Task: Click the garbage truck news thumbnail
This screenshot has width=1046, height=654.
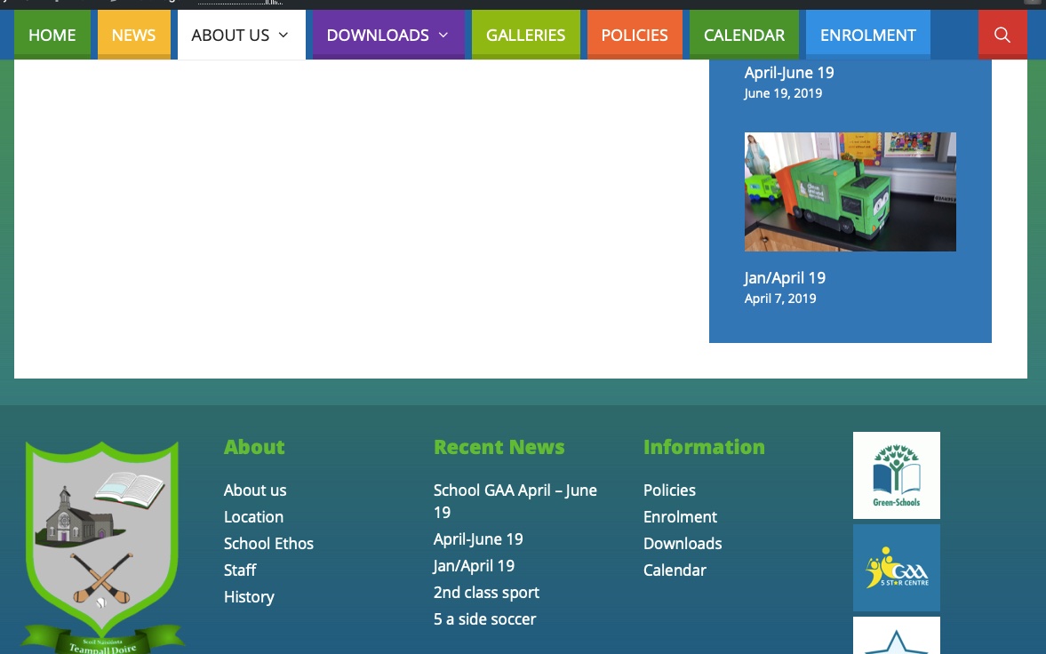Action: pyautogui.click(x=850, y=191)
